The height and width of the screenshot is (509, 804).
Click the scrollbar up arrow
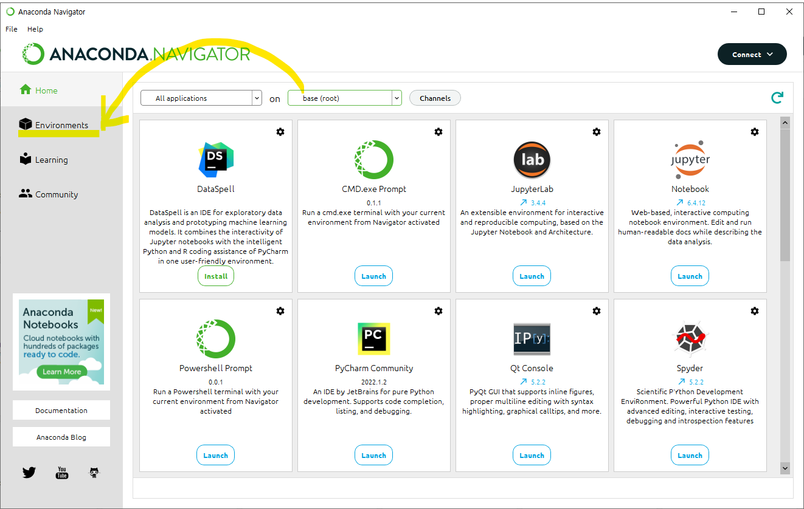(785, 123)
